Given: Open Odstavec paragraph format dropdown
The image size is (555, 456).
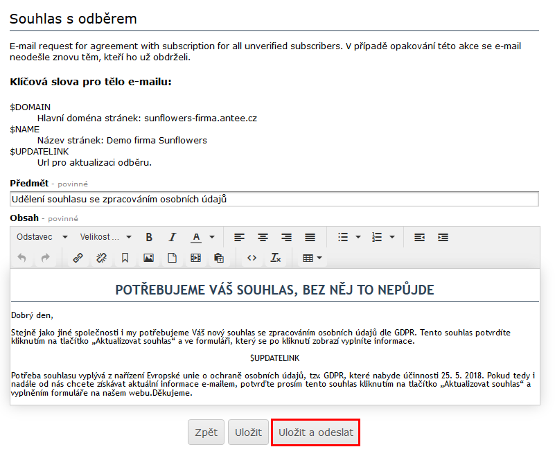Looking at the screenshot, I should [x=42, y=237].
